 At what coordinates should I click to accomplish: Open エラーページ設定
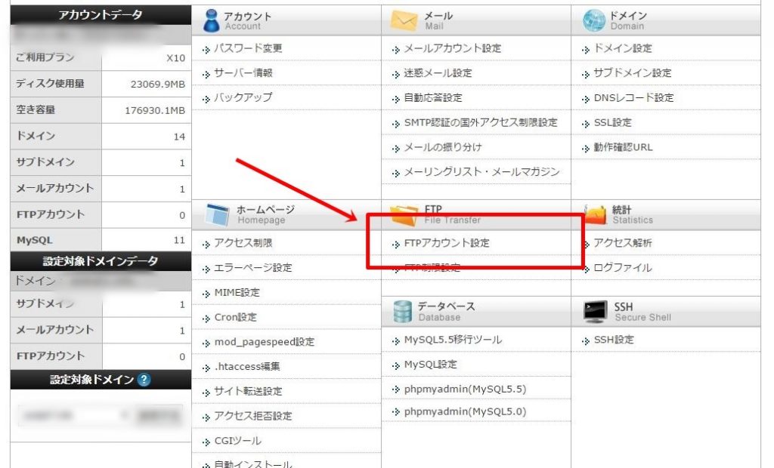click(x=252, y=268)
